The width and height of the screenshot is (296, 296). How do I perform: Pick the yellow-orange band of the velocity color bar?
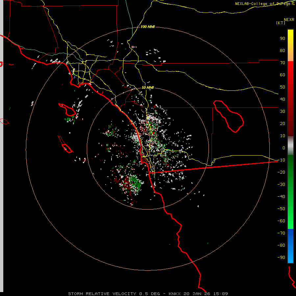click(290, 45)
